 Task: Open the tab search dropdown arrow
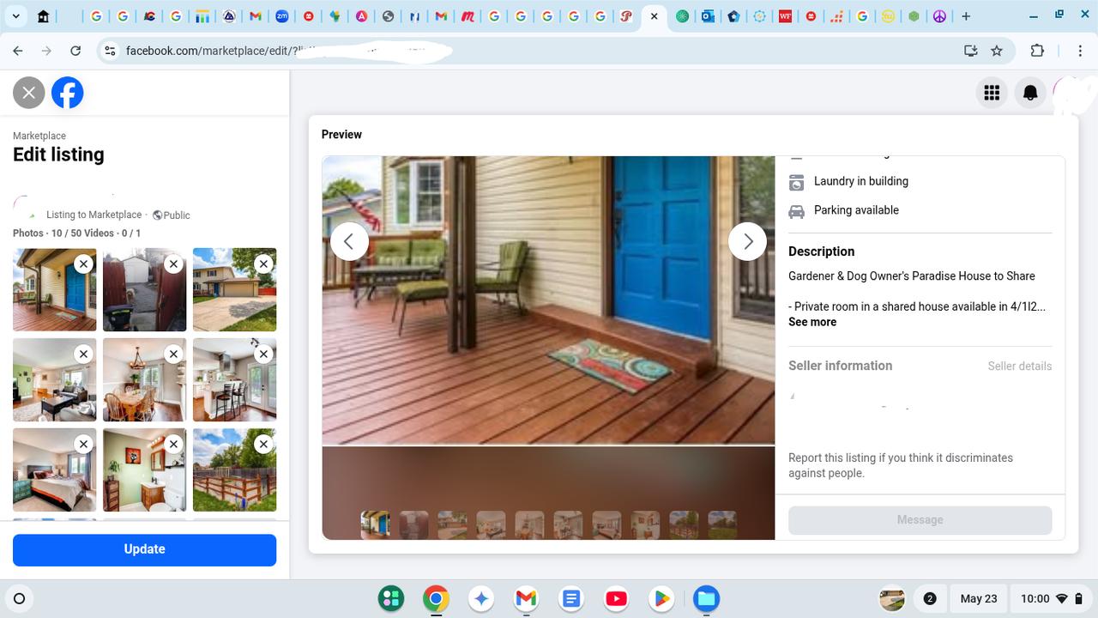point(15,16)
